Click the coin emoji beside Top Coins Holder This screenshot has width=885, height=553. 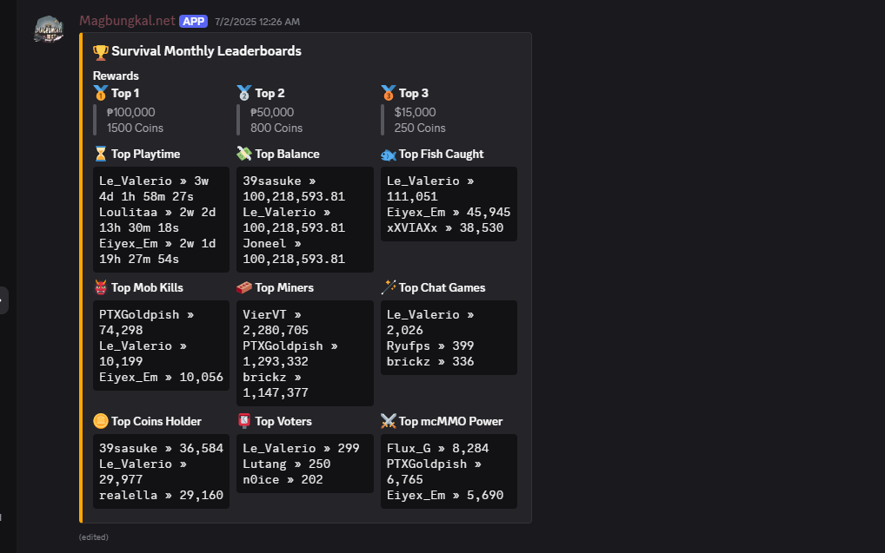[101, 421]
